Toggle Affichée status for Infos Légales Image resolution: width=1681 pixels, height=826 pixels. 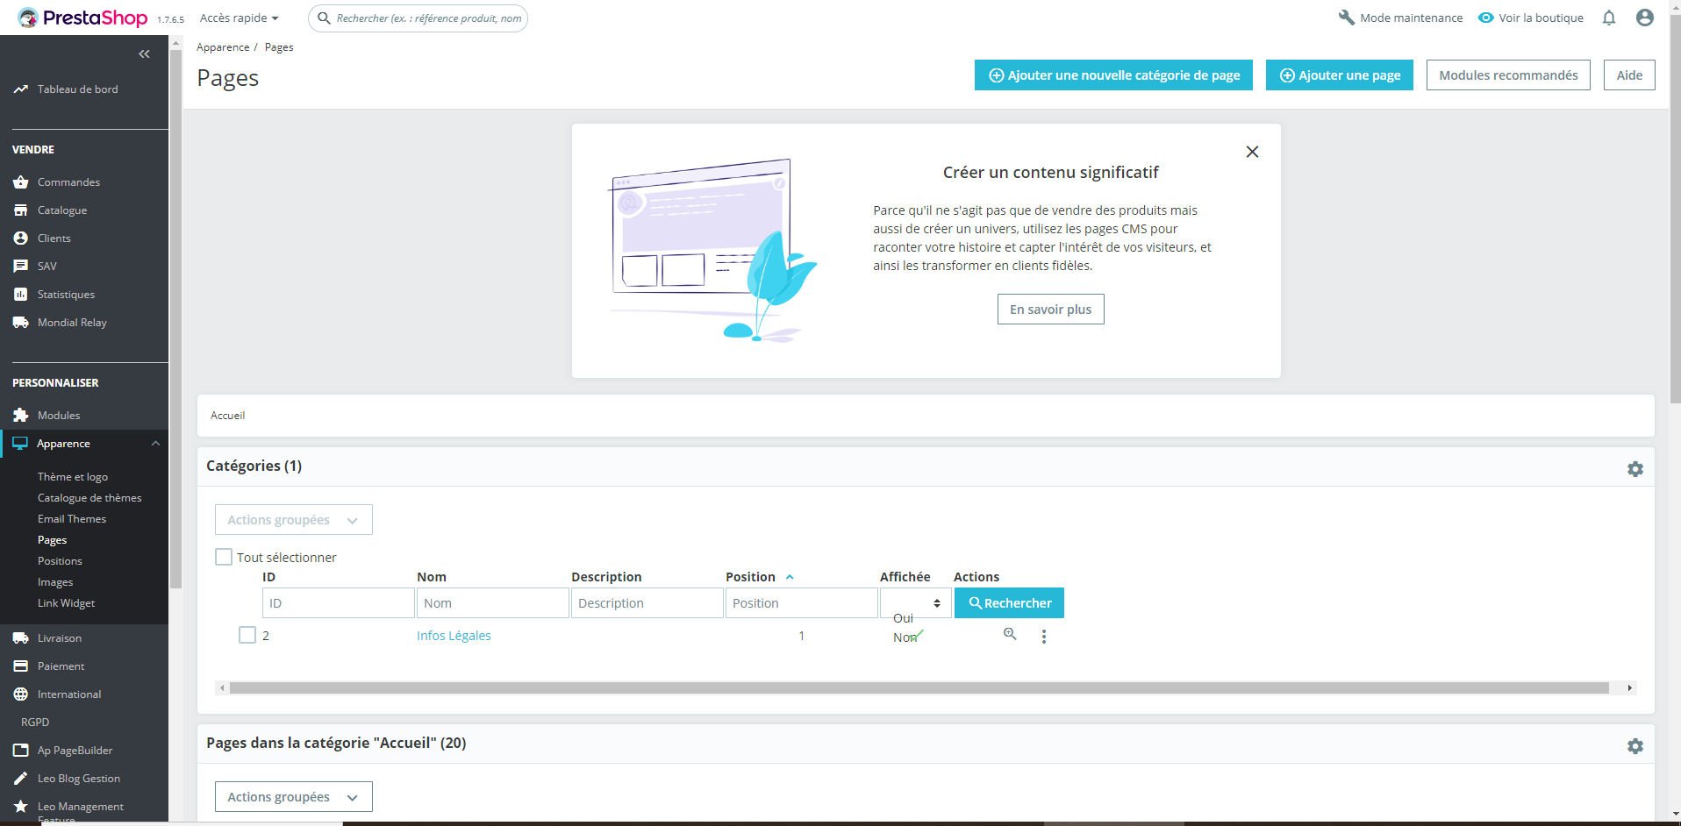(x=917, y=635)
